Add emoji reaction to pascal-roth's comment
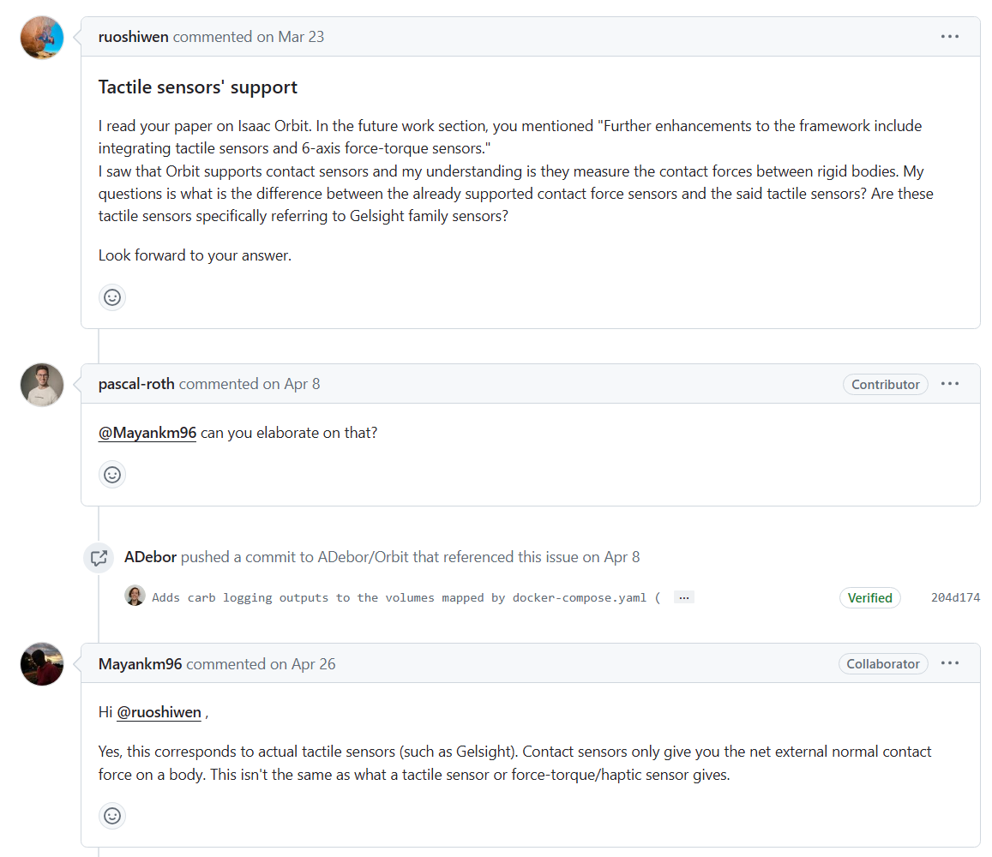This screenshot has height=857, width=992. click(112, 474)
